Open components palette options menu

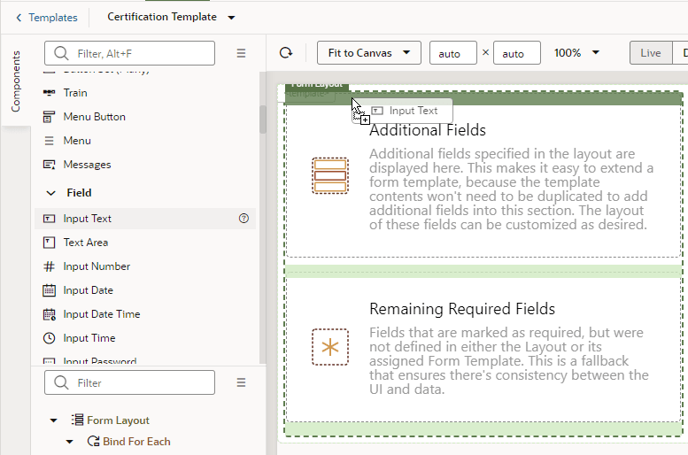click(x=241, y=53)
